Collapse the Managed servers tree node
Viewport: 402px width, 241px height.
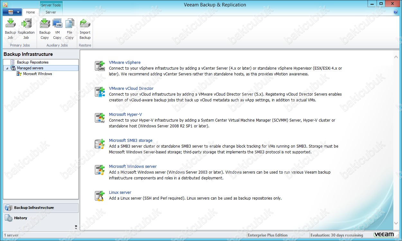(7, 68)
